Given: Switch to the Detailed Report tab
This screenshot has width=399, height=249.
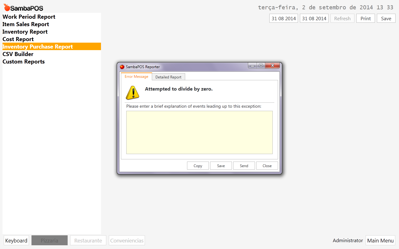Looking at the screenshot, I should pos(168,77).
